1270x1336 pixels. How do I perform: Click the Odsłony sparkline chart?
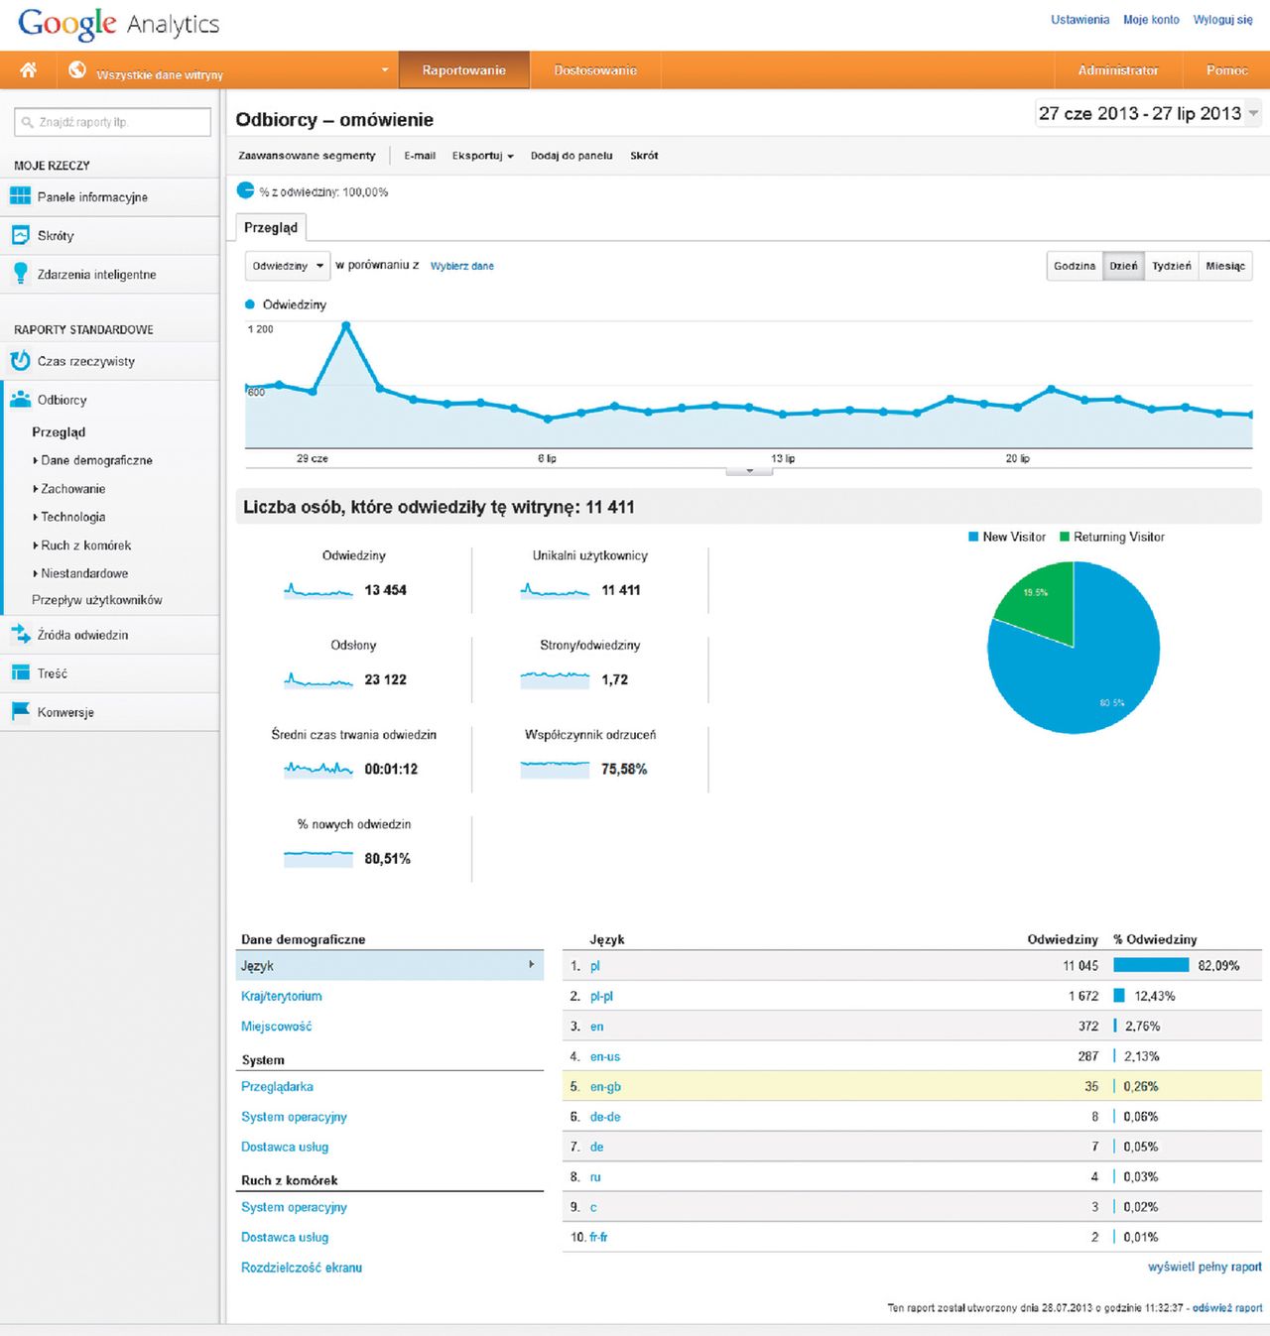click(318, 679)
